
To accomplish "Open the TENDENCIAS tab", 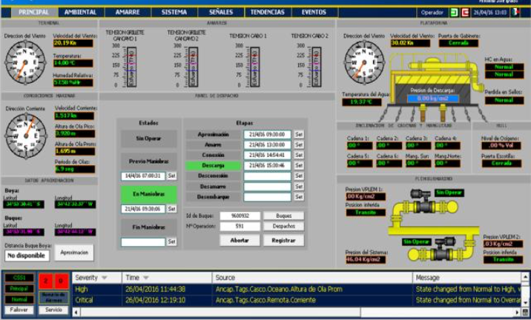I will [x=268, y=13].
